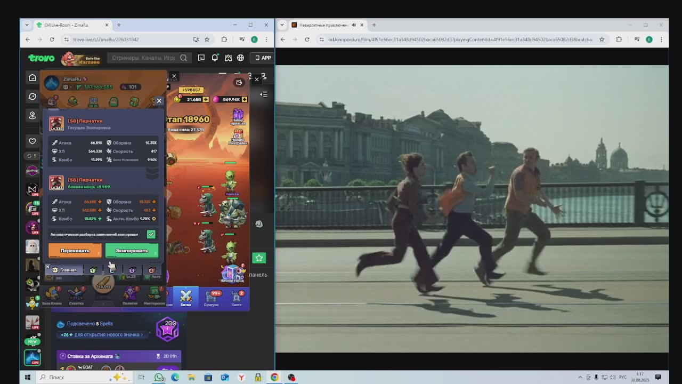Open the Квест tab
The width and height of the screenshot is (682, 384).
coord(237,299)
